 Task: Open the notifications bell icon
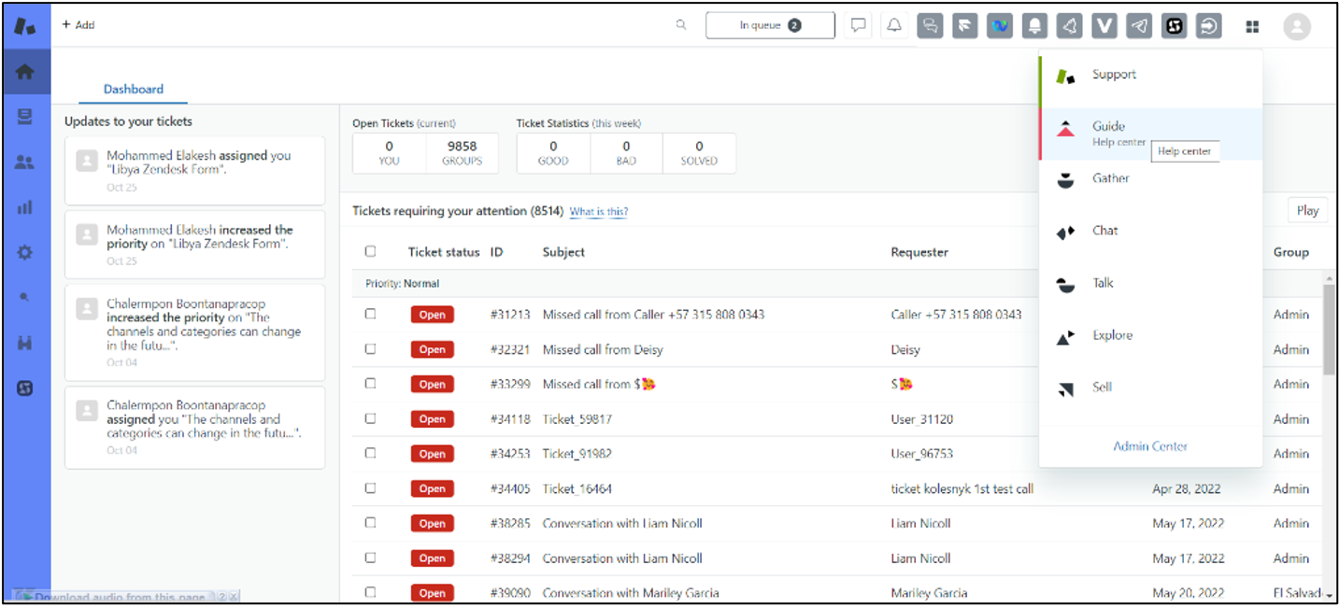coord(894,25)
